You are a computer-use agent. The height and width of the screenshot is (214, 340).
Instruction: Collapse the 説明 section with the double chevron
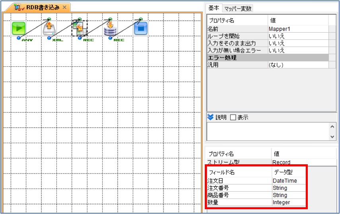(210, 117)
